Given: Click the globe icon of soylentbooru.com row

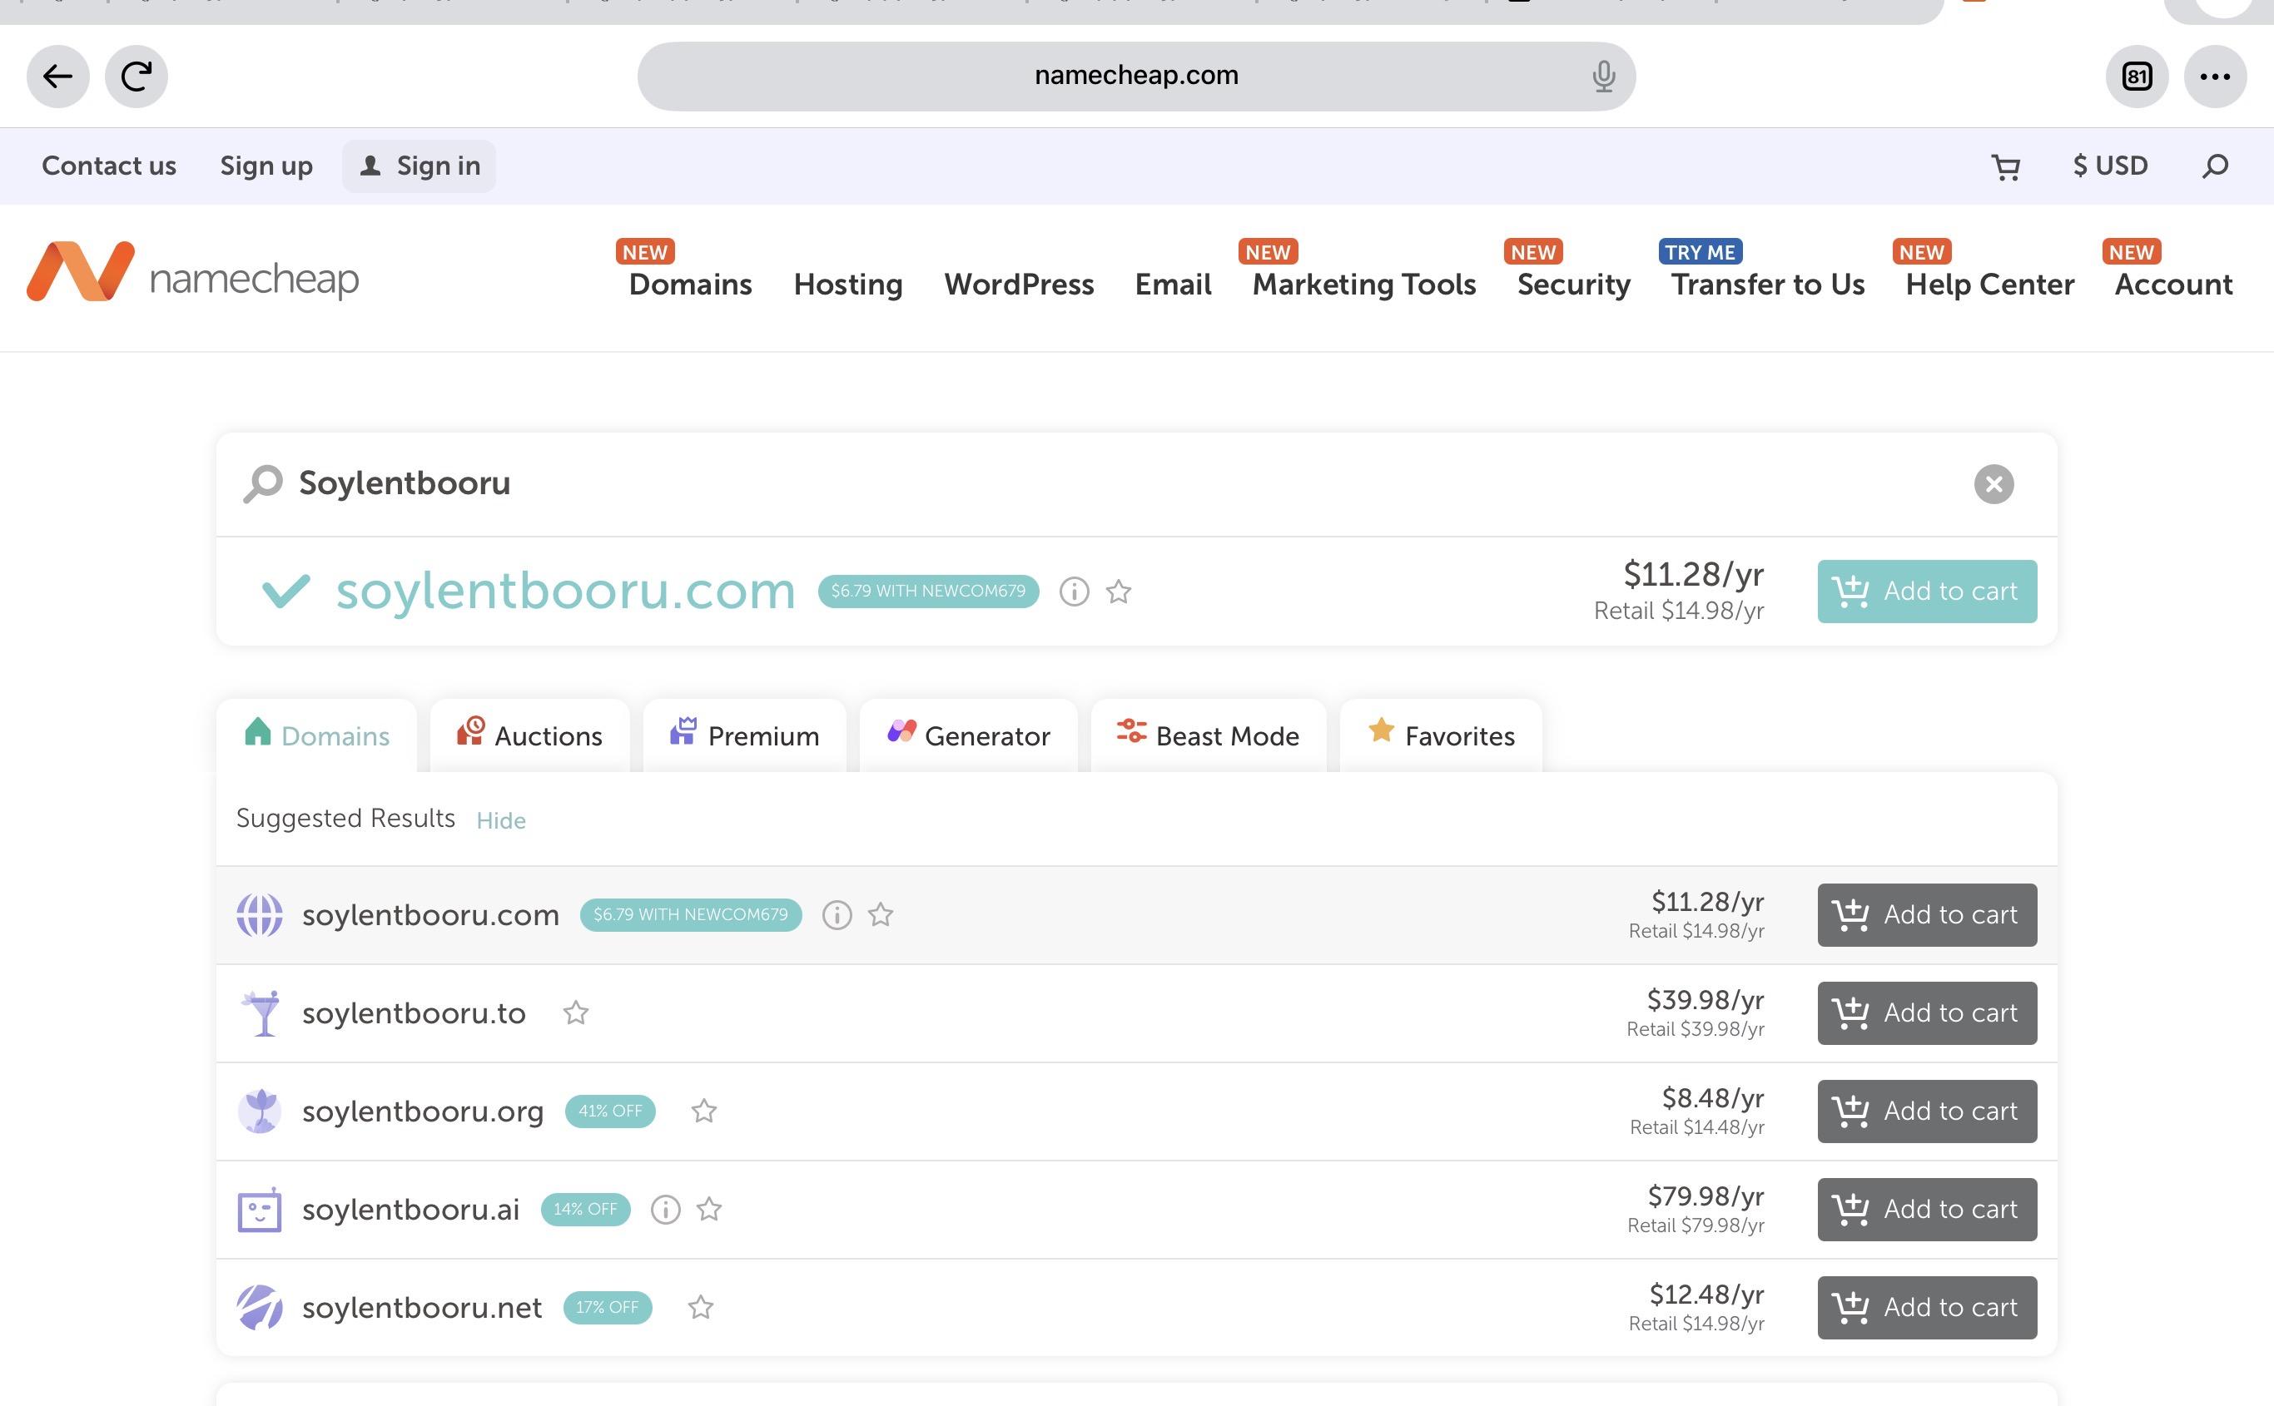Looking at the screenshot, I should coord(260,915).
